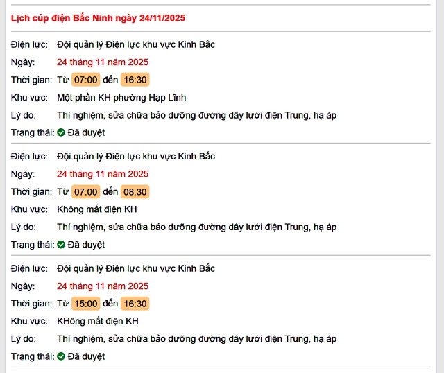444x373 pixels.
Task: Select the 16:30 end time in the first entry
Action: pyautogui.click(x=135, y=80)
